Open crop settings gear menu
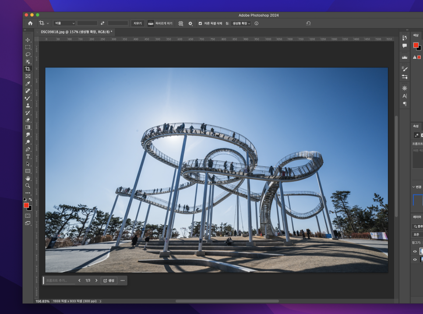 [x=190, y=24]
